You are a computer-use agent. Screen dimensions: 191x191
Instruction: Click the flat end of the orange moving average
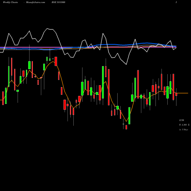point(183,93)
